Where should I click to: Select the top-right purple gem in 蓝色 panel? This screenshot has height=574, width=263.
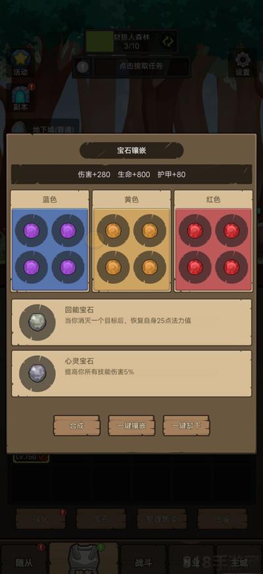[x=68, y=231]
